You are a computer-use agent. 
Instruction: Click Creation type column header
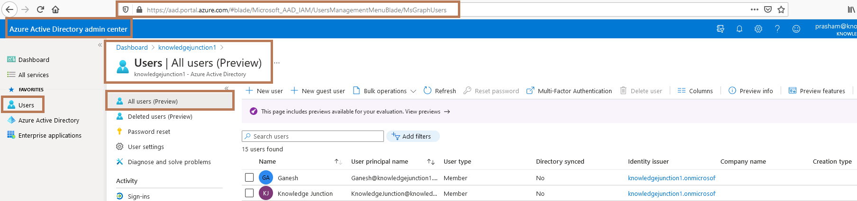[x=832, y=161]
